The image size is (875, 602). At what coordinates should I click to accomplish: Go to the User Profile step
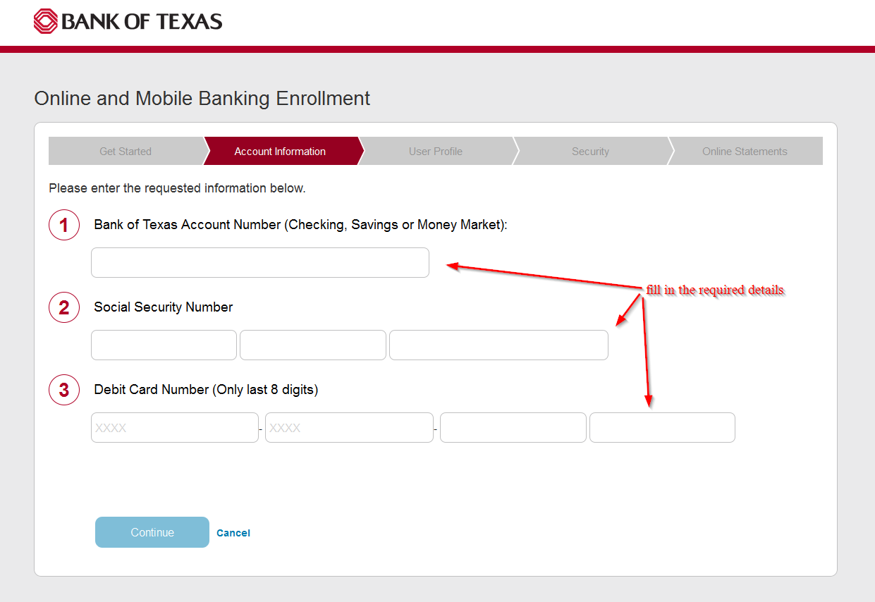pos(436,151)
